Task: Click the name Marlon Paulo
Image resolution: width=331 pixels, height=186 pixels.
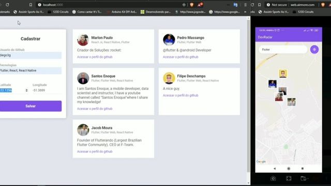Action: point(102,38)
